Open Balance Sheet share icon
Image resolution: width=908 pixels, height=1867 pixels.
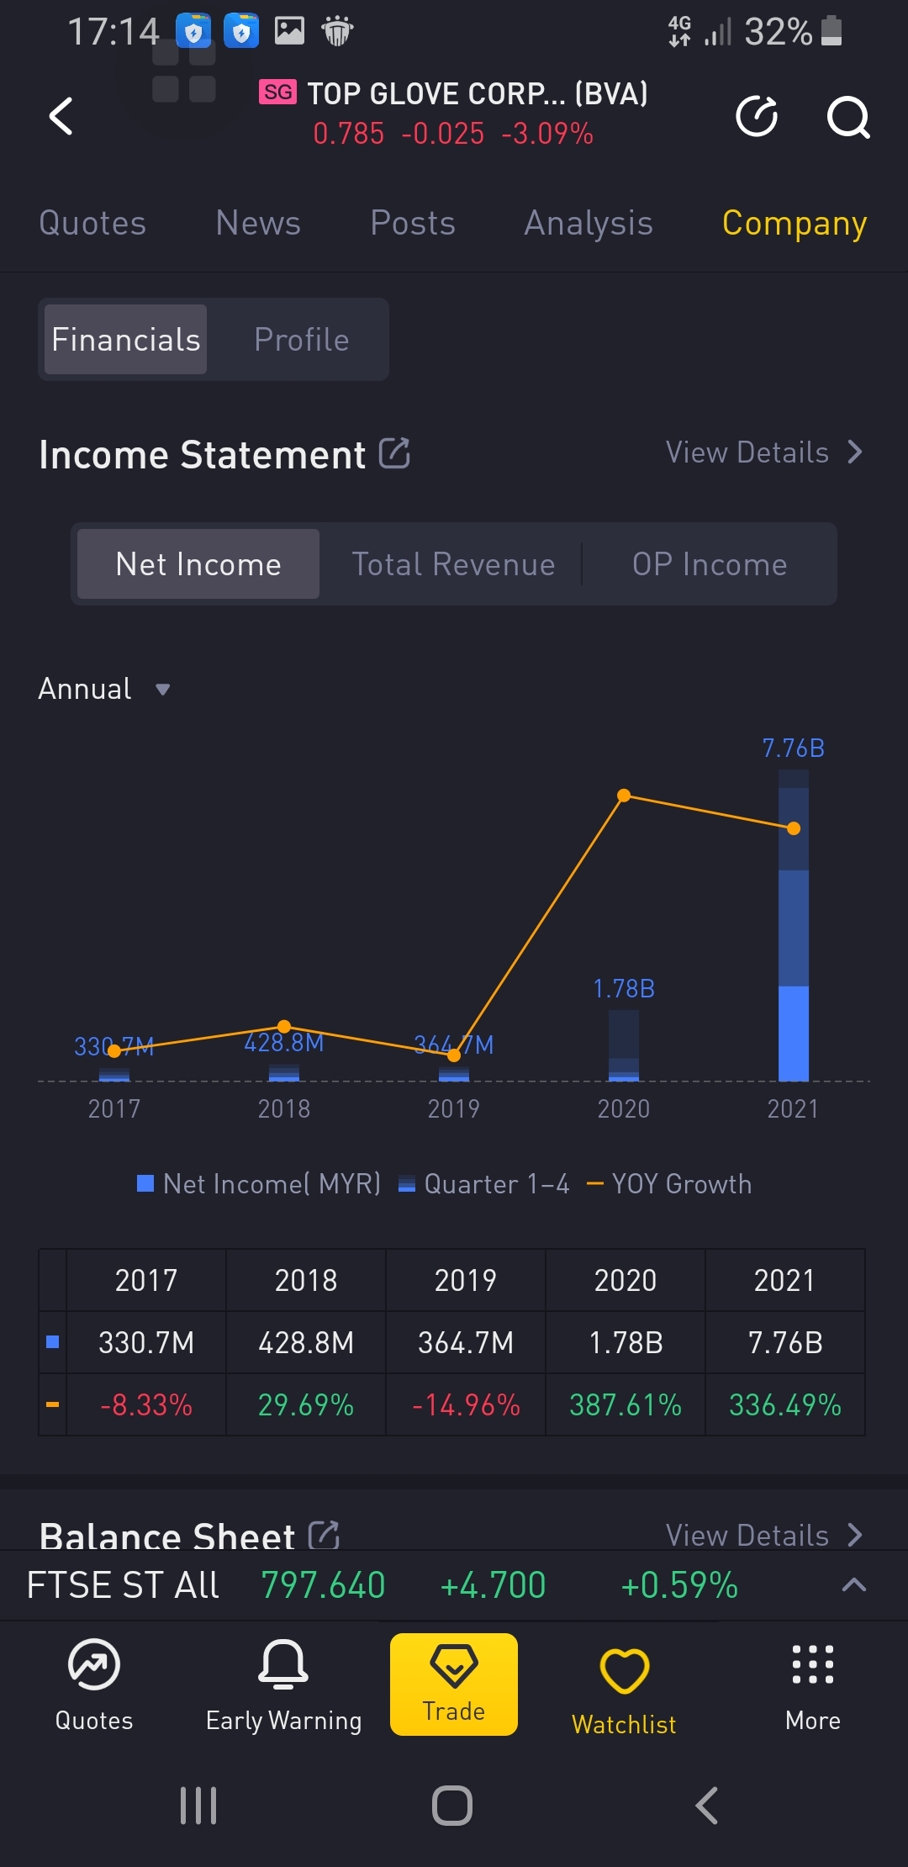pyautogui.click(x=324, y=1535)
